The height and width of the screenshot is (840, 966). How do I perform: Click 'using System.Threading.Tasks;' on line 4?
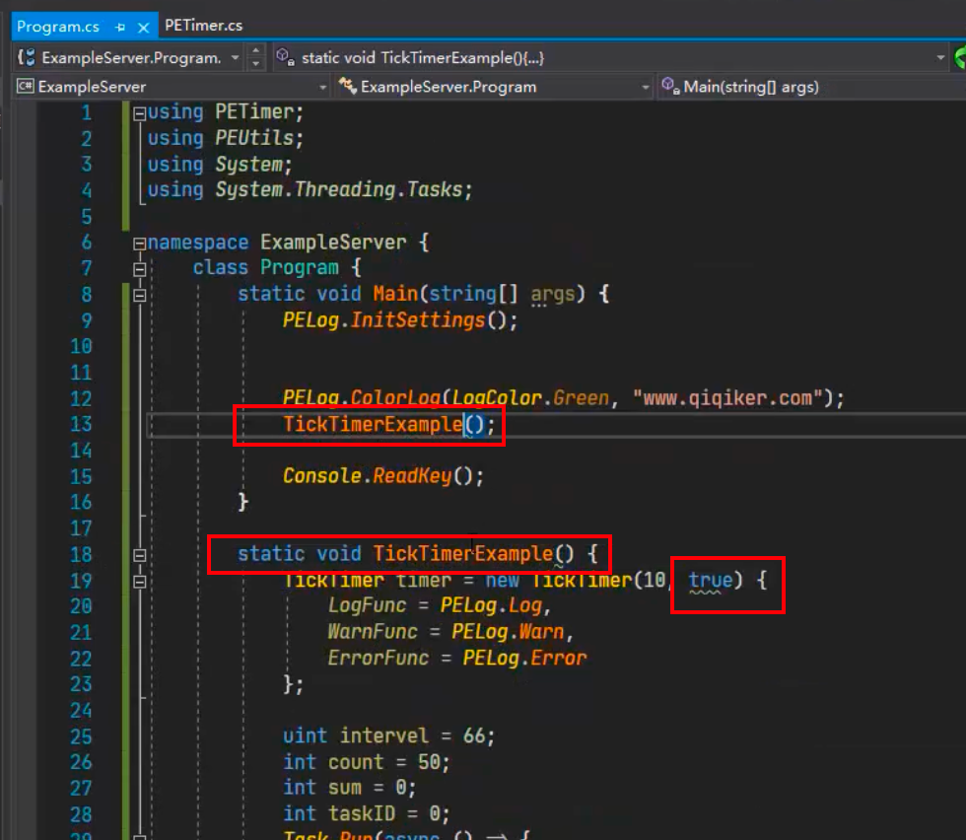coord(310,190)
